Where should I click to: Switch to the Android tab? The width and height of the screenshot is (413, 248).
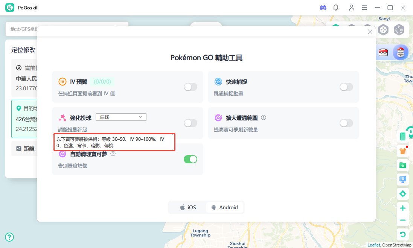[225, 207]
